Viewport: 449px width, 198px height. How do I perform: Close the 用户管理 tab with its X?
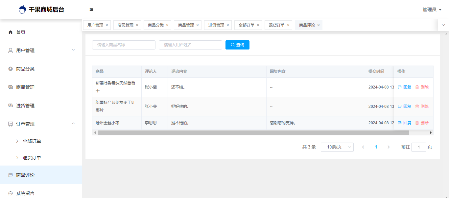pos(107,25)
